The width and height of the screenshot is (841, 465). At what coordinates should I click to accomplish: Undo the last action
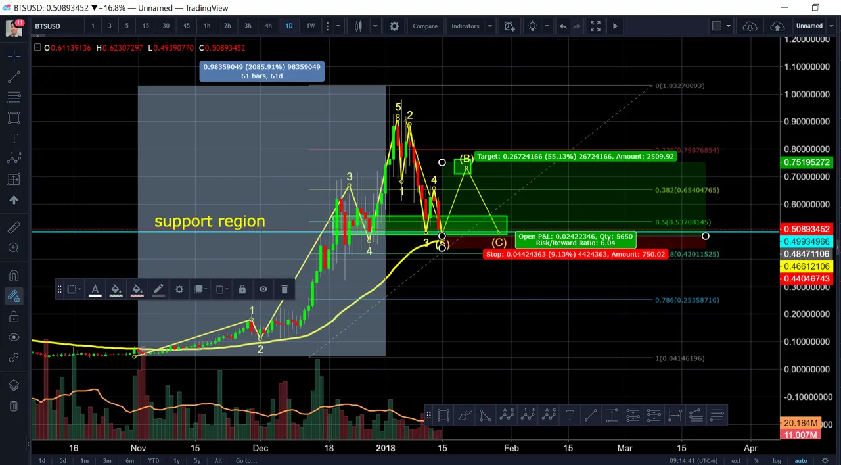click(x=562, y=26)
